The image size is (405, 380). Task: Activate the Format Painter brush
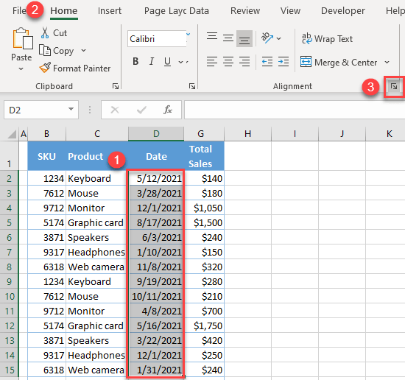click(45, 68)
